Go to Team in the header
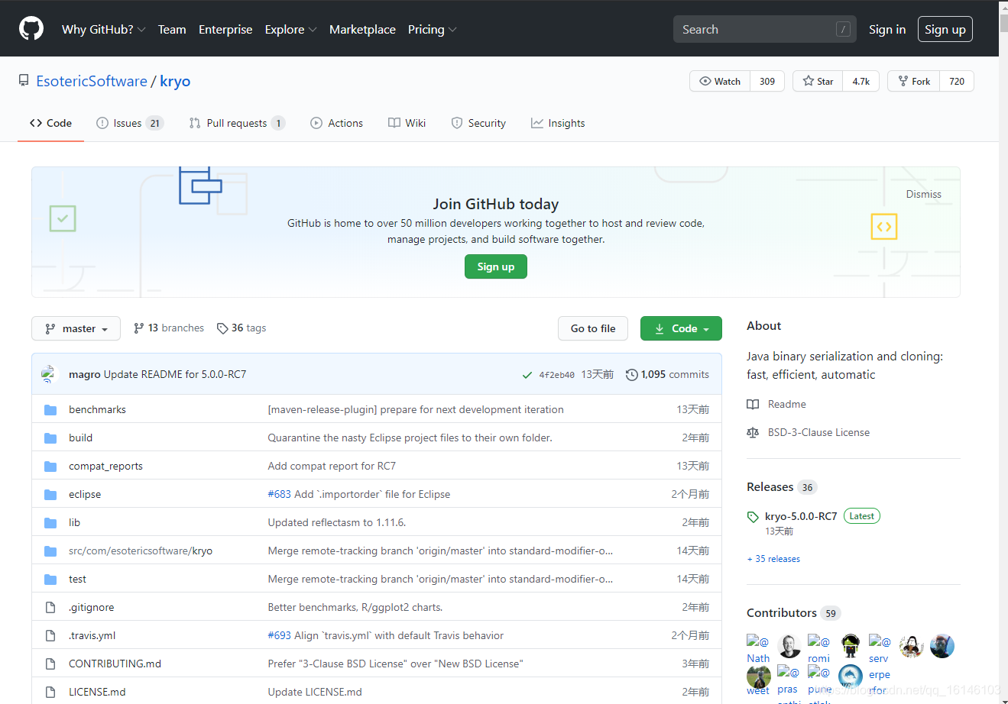1008x704 pixels. click(172, 29)
